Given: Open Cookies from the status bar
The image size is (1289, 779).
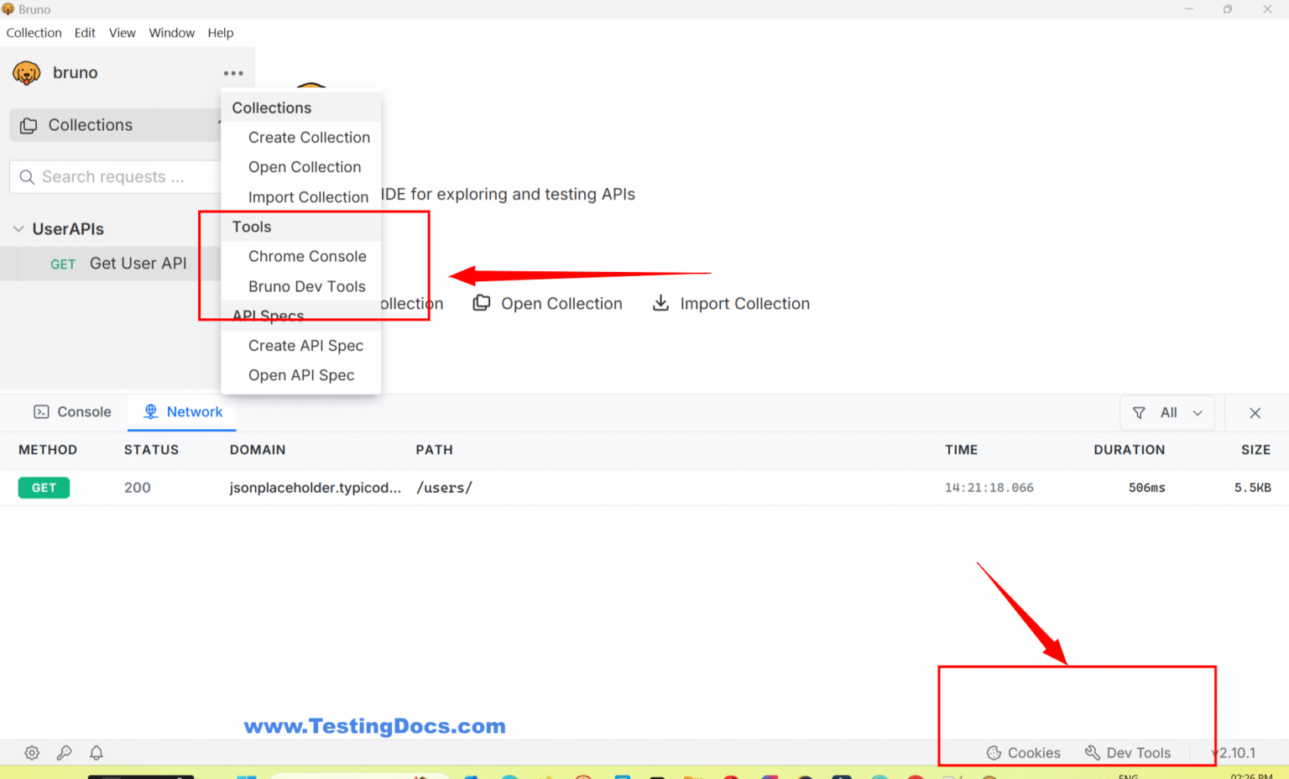Looking at the screenshot, I should [x=1023, y=752].
